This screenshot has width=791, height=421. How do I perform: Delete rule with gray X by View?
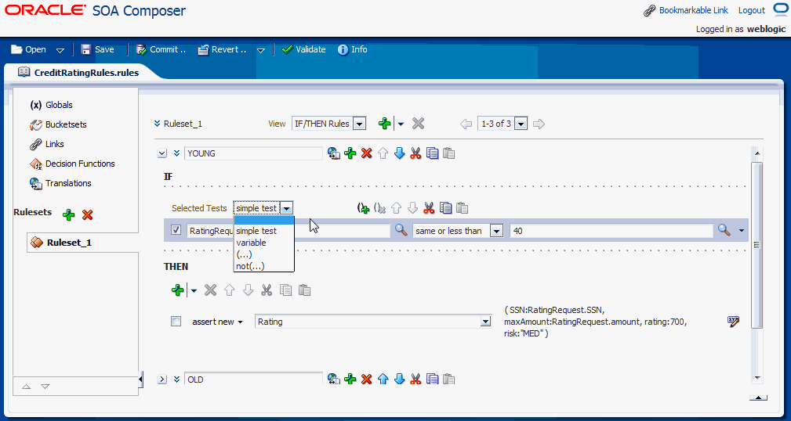(x=418, y=124)
